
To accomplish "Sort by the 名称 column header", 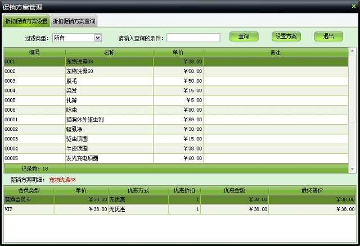I will (109, 52).
